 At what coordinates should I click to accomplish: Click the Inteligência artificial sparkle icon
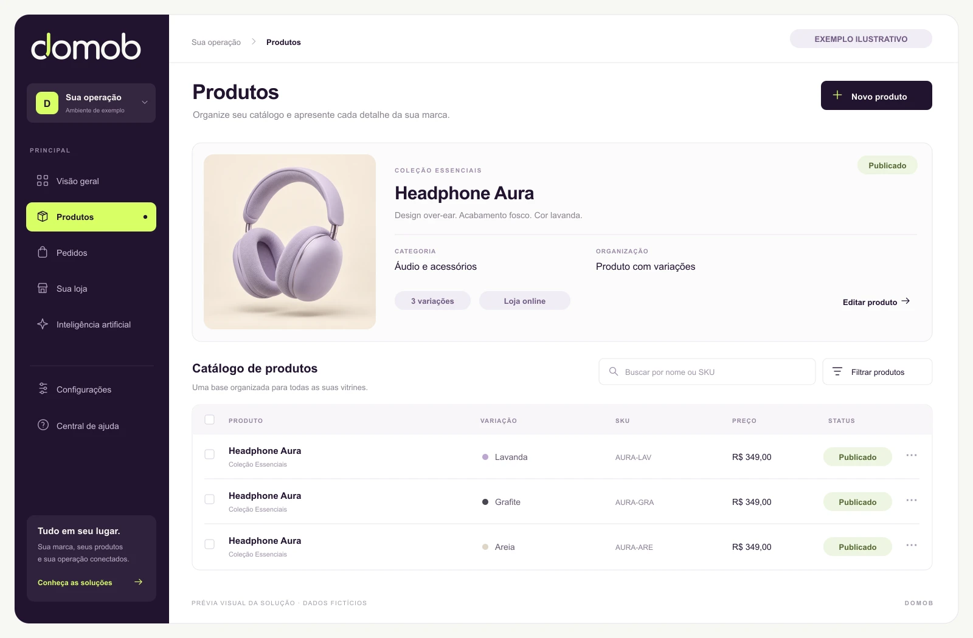[x=43, y=324]
